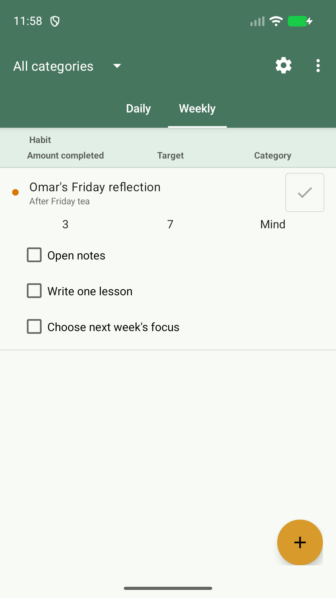336x598 pixels.
Task: Mark Omar's Friday reflection complete with checkmark
Action: [x=305, y=192]
